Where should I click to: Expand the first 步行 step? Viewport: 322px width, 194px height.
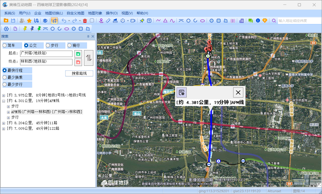tap(8, 107)
